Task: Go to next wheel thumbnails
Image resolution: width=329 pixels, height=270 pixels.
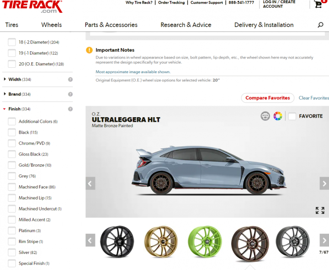Action: (x=324, y=240)
